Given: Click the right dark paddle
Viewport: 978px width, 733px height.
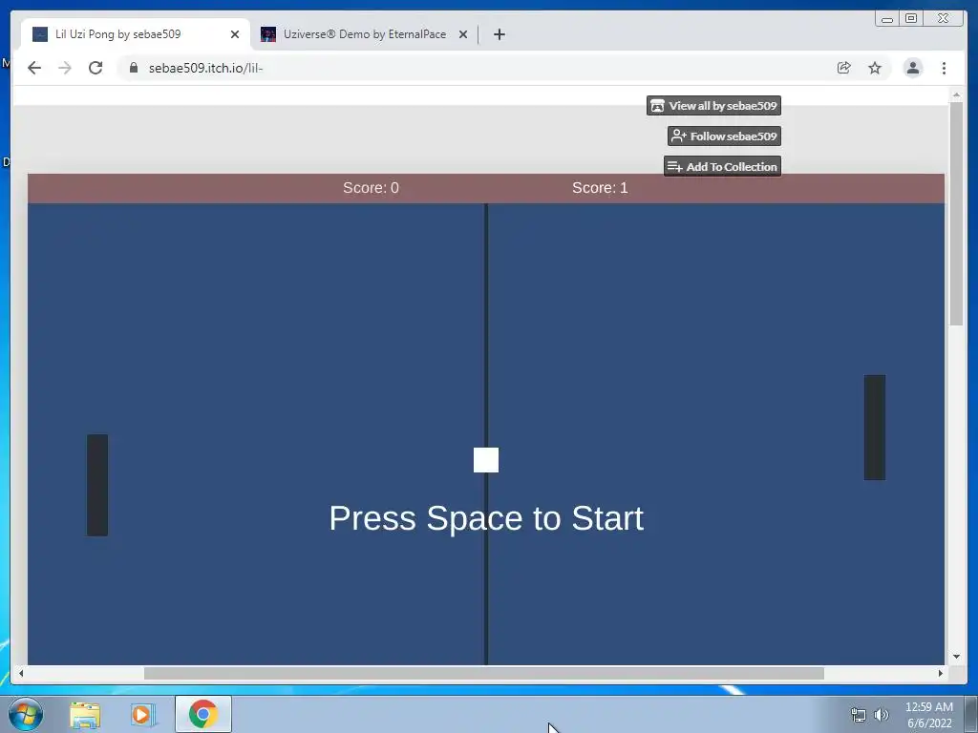Looking at the screenshot, I should tap(875, 428).
